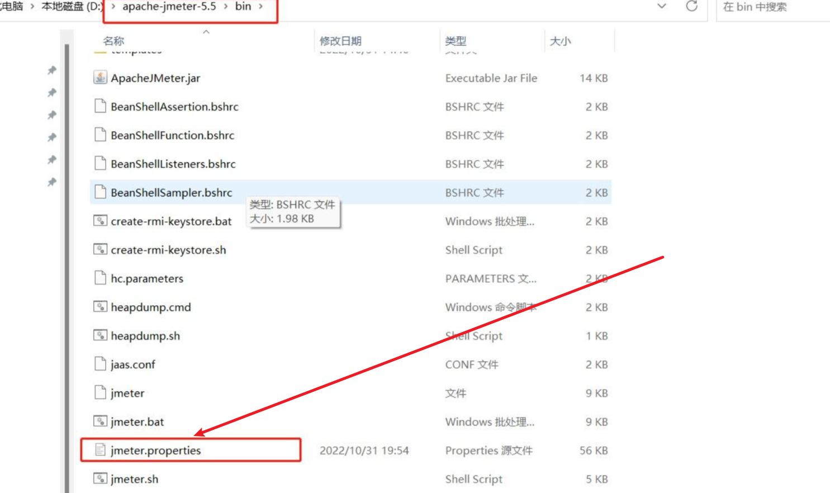Click the CONF 文件 type cell

[472, 364]
